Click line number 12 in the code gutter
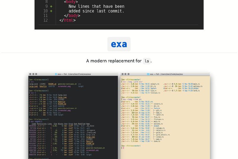 pyautogui.click(x=46, y=20)
